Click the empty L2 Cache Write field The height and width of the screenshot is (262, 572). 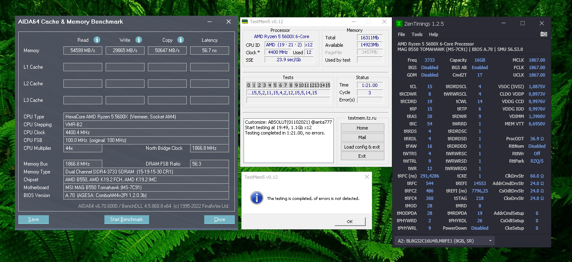tap(125, 84)
